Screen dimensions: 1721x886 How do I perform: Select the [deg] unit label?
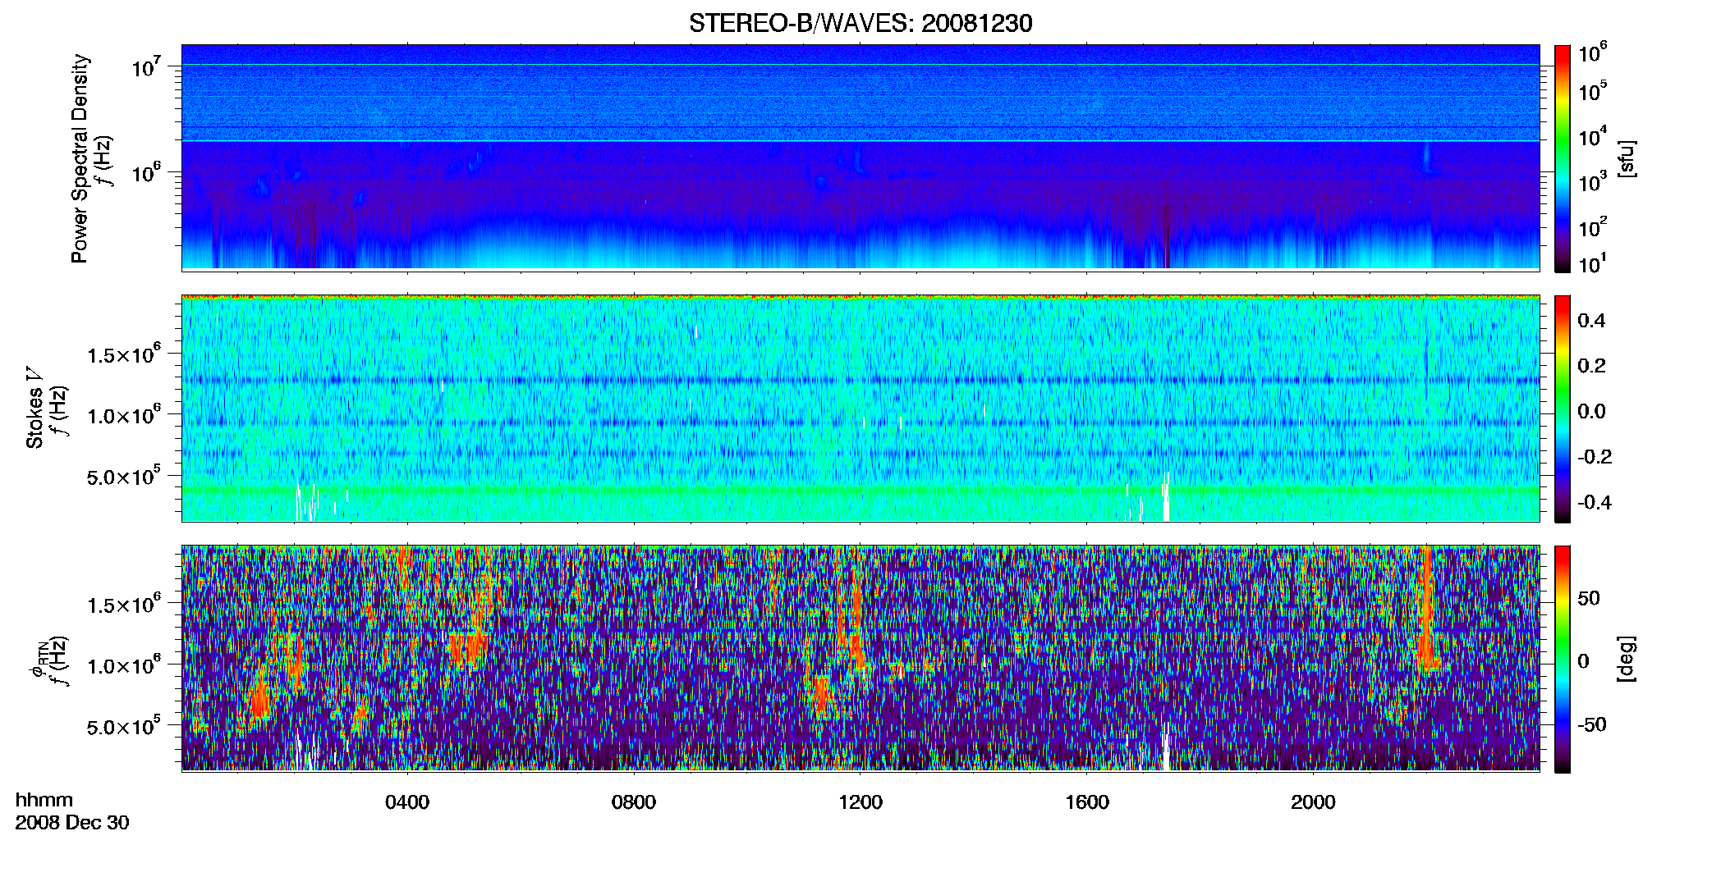pos(1627,659)
